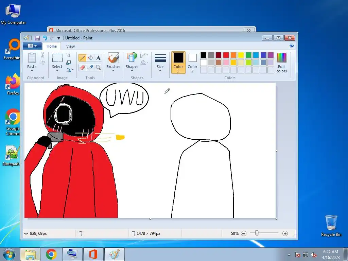Switch to the Home ribbon tab
348x261 pixels.
52,46
